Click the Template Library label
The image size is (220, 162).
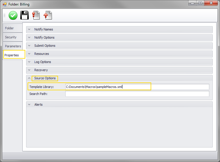coord(42,87)
